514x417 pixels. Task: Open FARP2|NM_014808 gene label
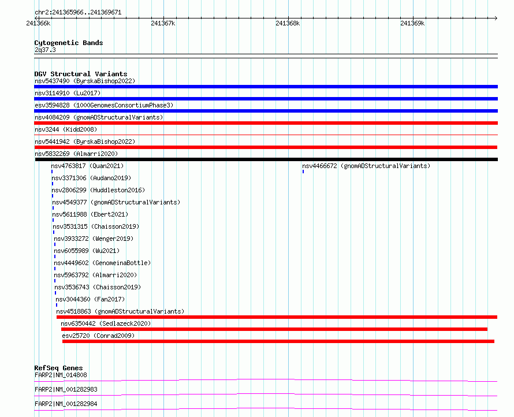[61, 375]
